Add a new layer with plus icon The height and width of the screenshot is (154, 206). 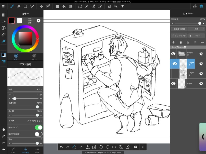173,42
